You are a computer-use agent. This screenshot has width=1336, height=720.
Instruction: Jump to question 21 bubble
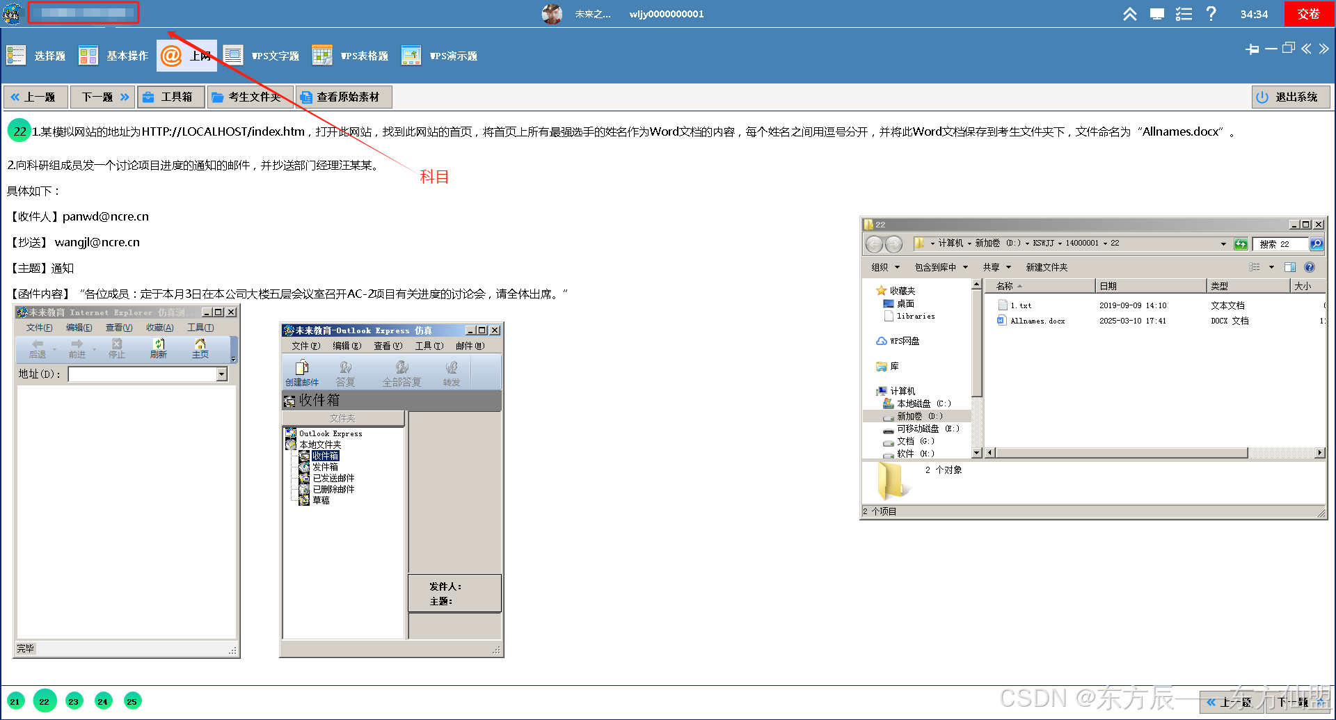[x=15, y=701]
